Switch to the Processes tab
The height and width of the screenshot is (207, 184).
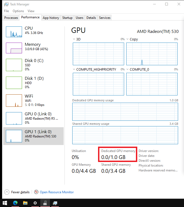coord(11,18)
